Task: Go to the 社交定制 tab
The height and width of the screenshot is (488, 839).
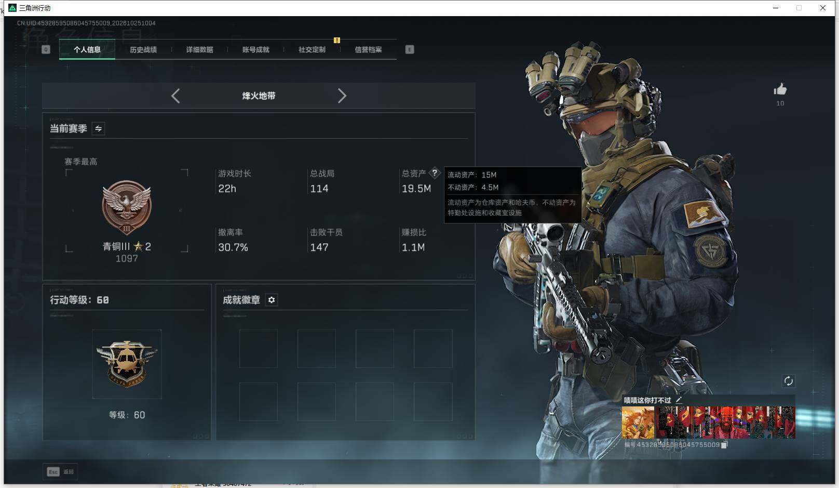Action: pyautogui.click(x=312, y=50)
